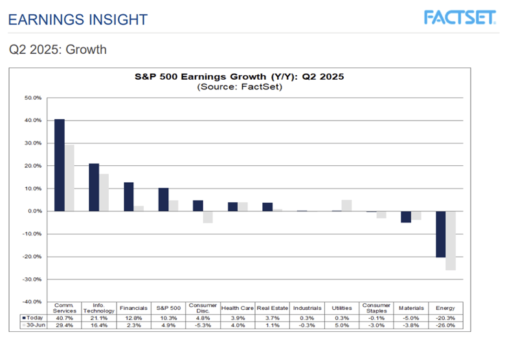The image size is (505, 339).
Task: Click the S&P 500 column header
Action: [168, 308]
